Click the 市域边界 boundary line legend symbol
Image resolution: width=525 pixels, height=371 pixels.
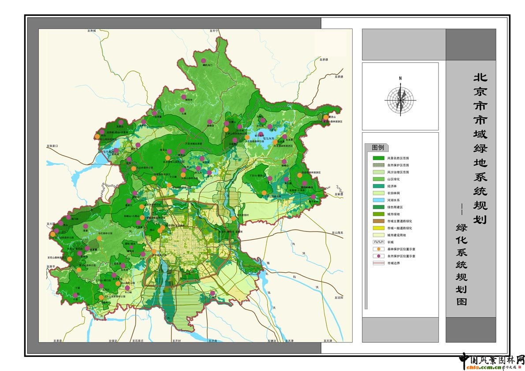pyautogui.click(x=379, y=263)
